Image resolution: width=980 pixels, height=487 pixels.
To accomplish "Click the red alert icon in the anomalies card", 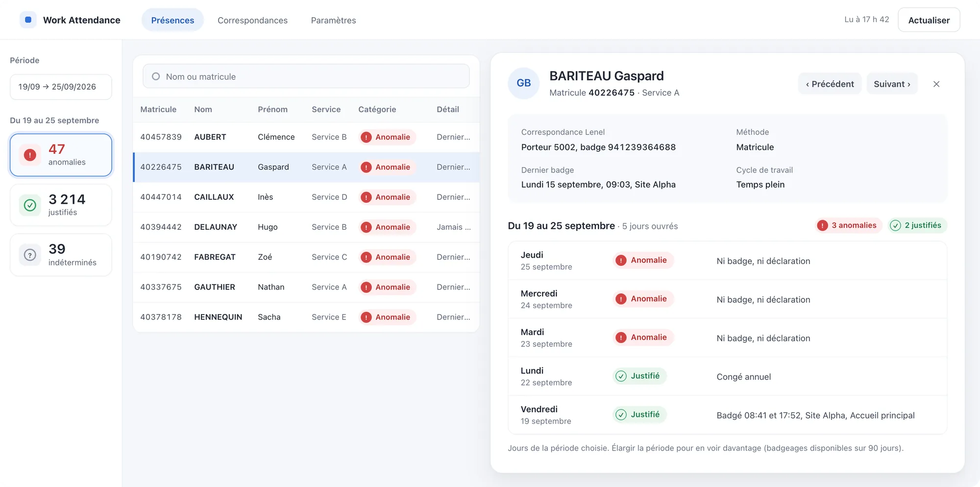I will (30, 155).
